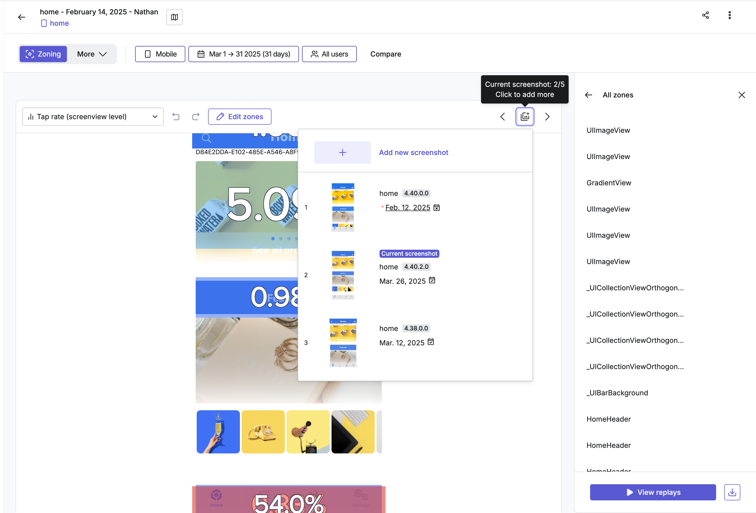
Task: Open the All users segment filter
Action: (329, 54)
